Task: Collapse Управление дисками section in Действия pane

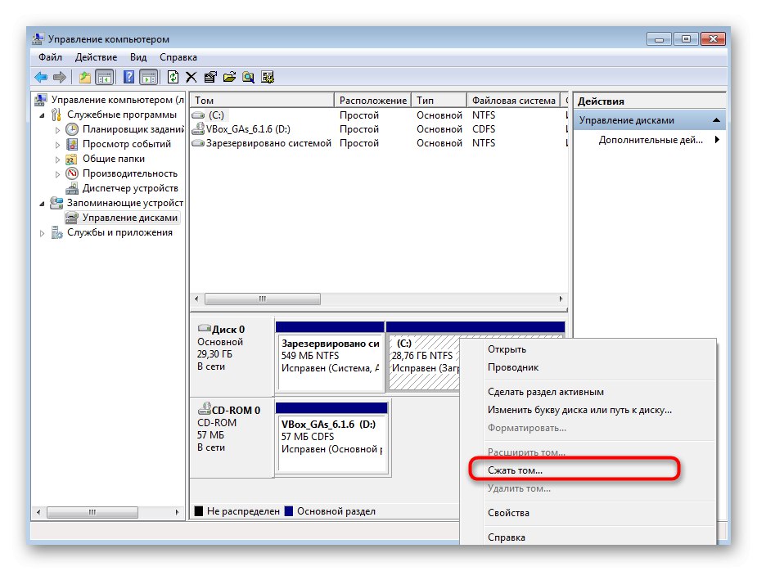Action: coord(716,120)
